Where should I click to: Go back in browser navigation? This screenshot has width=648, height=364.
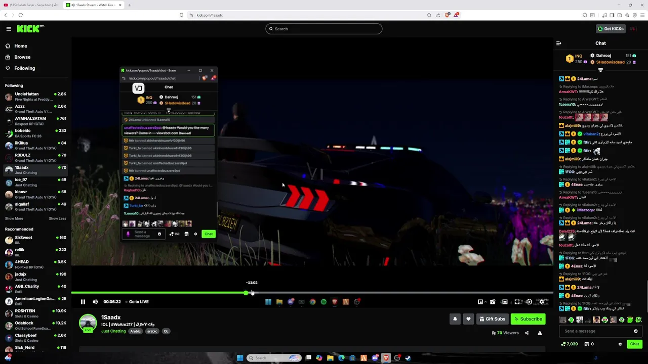pos(6,15)
